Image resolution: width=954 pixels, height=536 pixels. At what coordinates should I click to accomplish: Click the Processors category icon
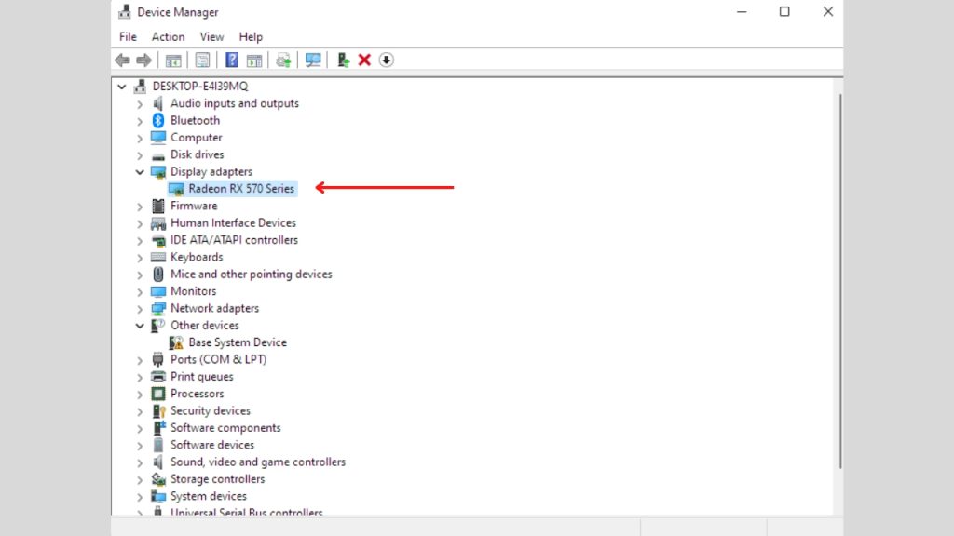pos(158,394)
